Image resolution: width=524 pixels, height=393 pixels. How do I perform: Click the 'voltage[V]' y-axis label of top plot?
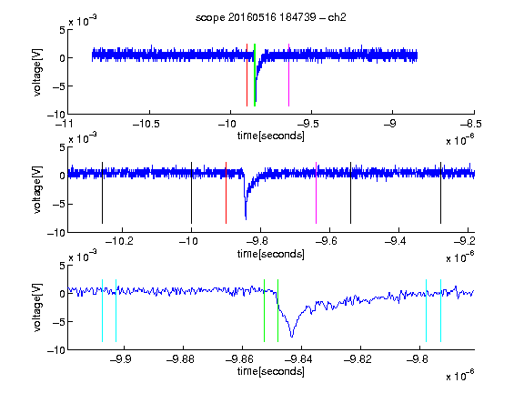click(37, 73)
